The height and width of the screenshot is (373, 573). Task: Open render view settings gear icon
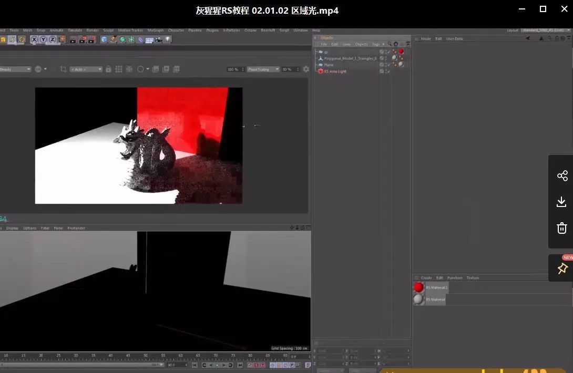[306, 69]
